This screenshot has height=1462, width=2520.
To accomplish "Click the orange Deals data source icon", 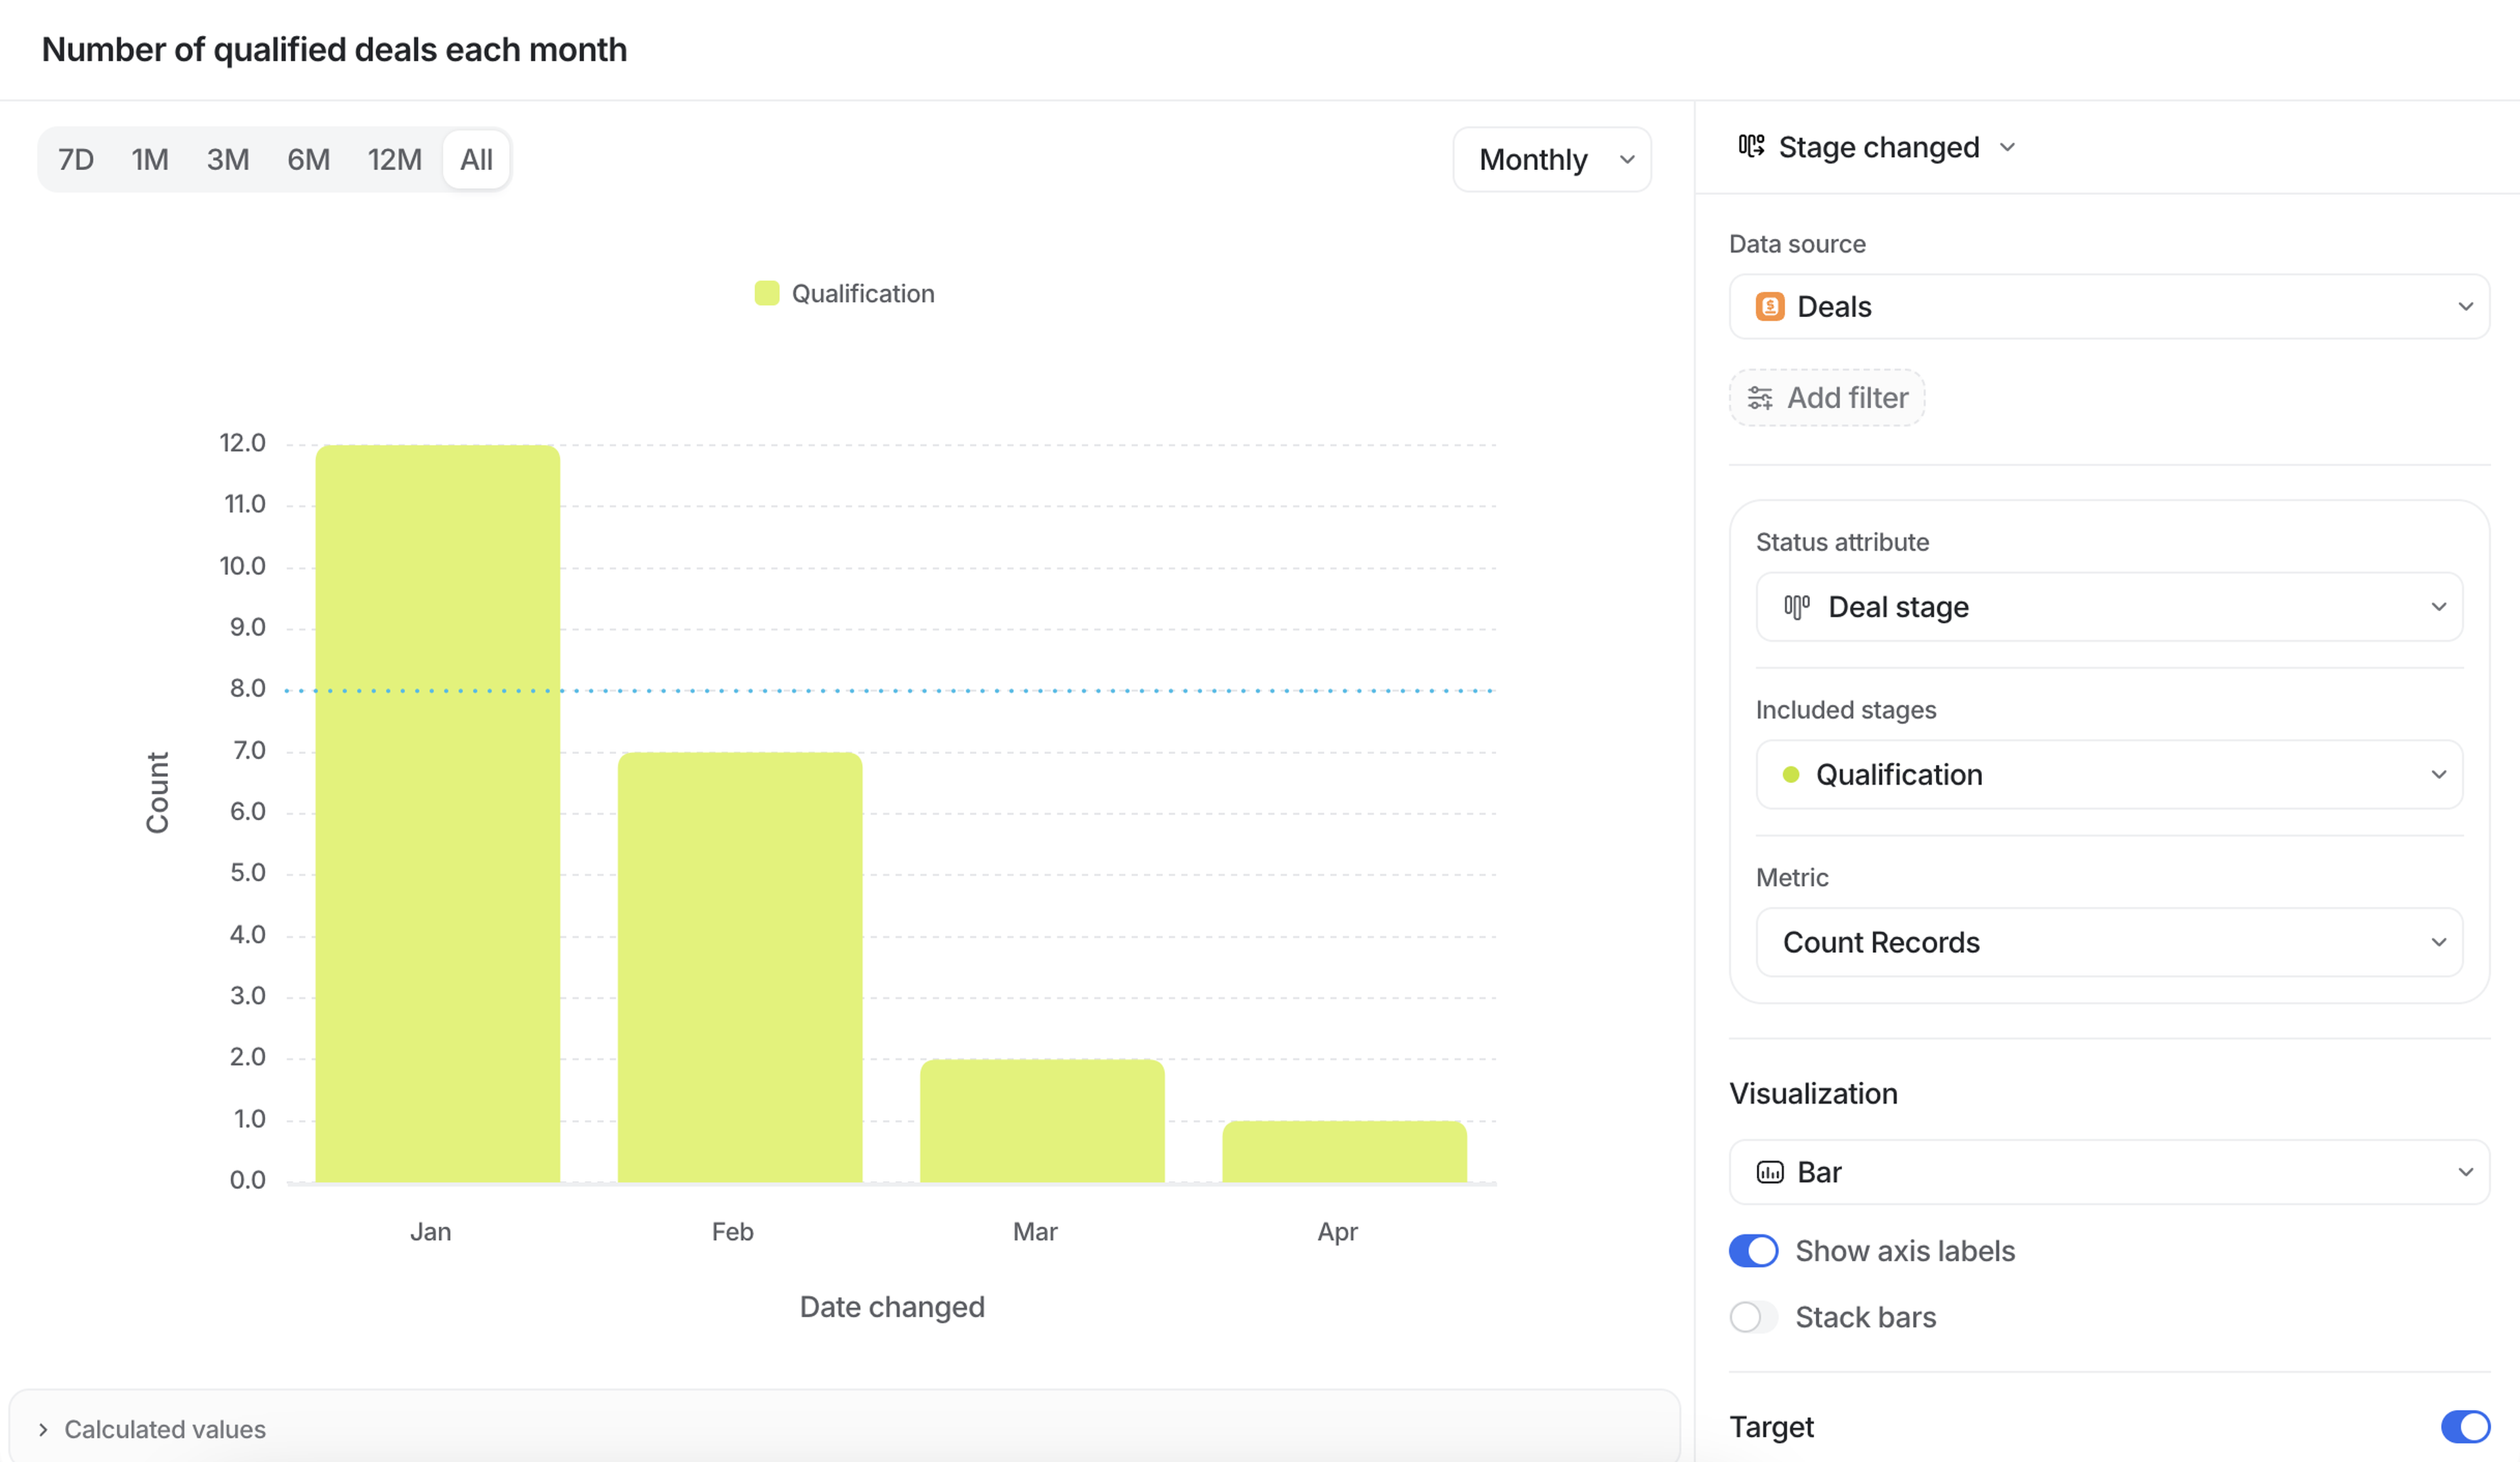I will click(1769, 307).
